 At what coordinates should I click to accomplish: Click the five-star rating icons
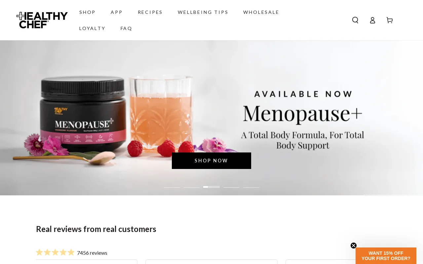pyautogui.click(x=55, y=252)
